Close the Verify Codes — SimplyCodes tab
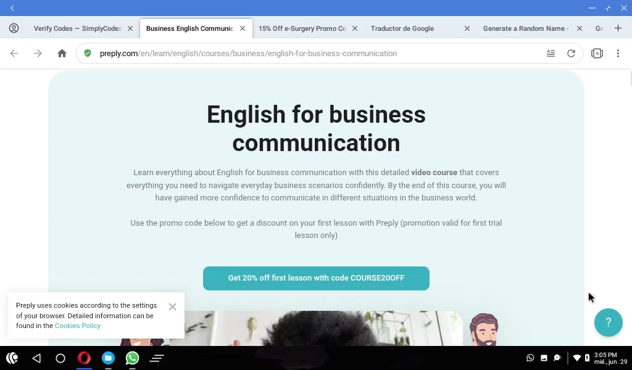This screenshot has width=632, height=370. 130,28
